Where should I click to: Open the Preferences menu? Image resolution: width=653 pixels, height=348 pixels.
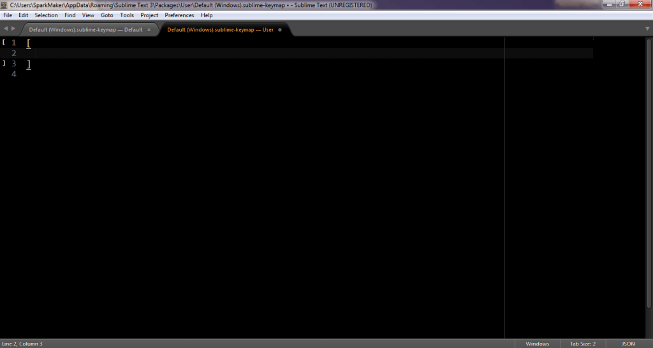179,15
